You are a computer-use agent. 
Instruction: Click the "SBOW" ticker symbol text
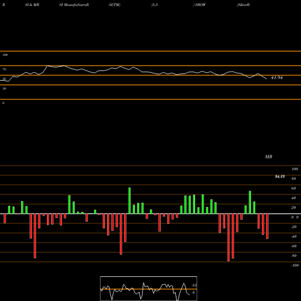click(200, 5)
